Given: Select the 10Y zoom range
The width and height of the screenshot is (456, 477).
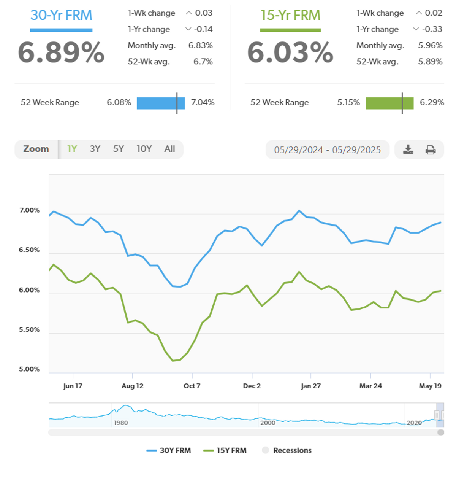Looking at the screenshot, I should (x=144, y=149).
